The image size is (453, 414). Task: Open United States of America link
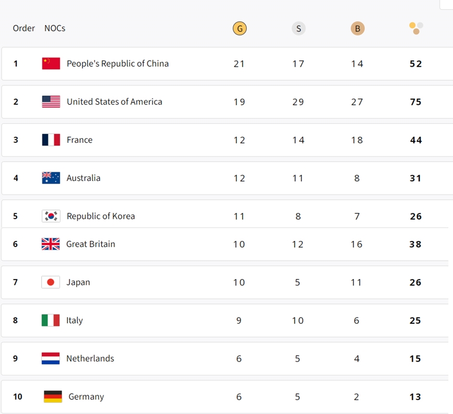click(x=114, y=102)
